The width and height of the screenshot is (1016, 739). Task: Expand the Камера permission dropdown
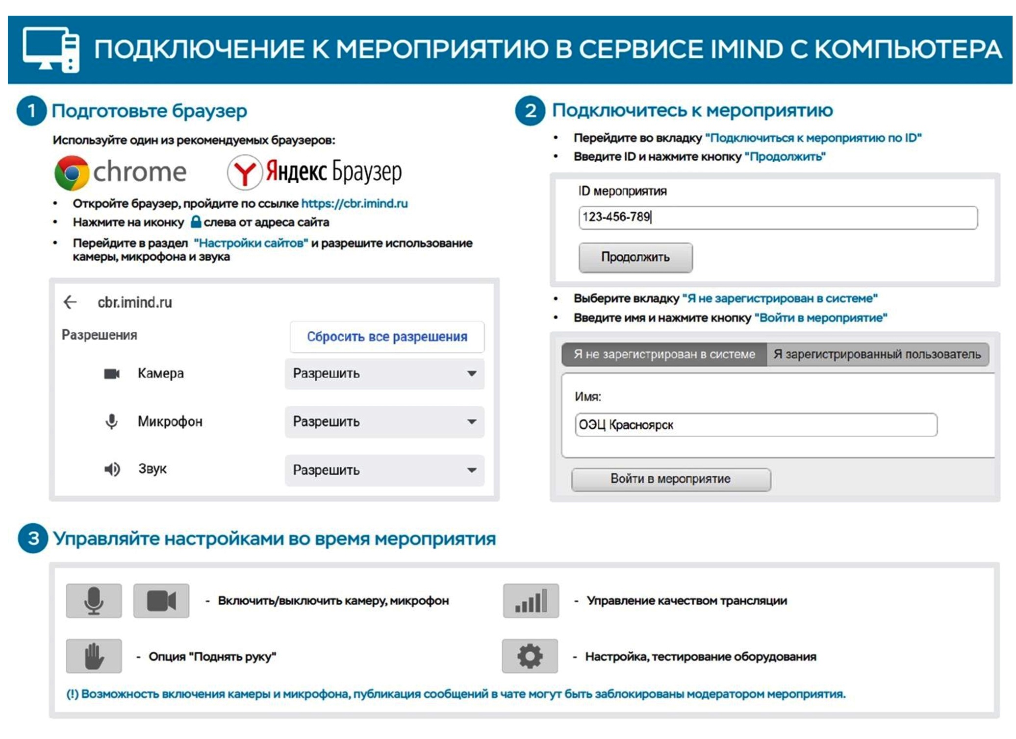[x=384, y=374]
